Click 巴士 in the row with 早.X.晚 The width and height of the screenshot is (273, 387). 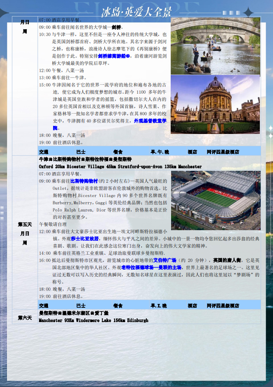pos(81,306)
